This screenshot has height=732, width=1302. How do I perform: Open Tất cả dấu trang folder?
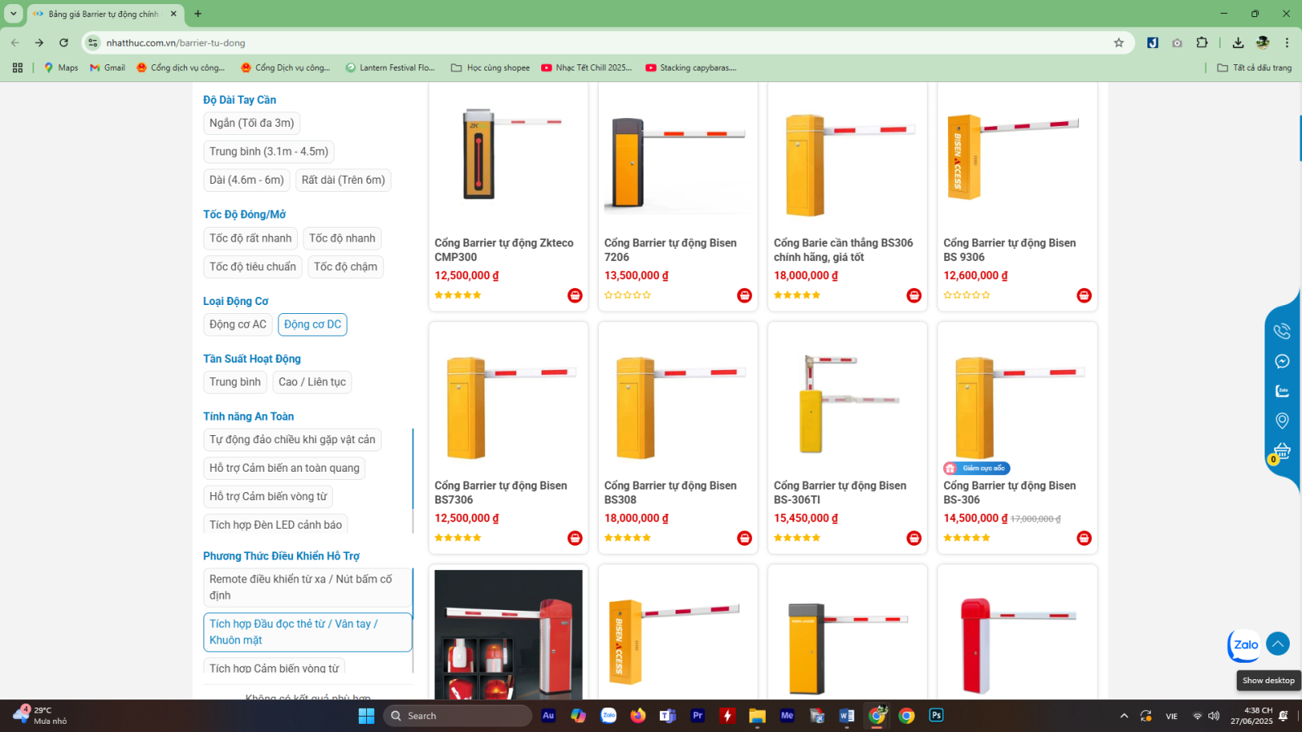1254,68
